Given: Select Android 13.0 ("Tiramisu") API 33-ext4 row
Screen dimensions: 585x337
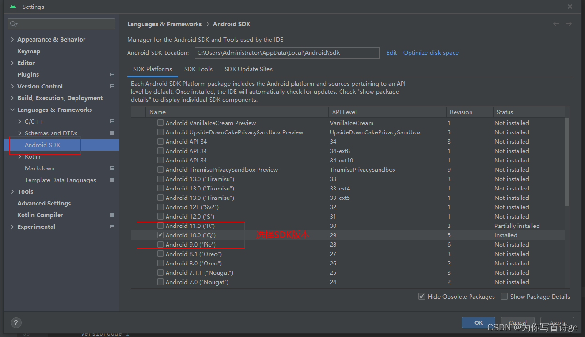Looking at the screenshot, I should pos(348,188).
